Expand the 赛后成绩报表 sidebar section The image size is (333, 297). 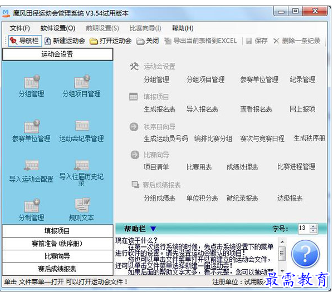[x=57, y=269]
